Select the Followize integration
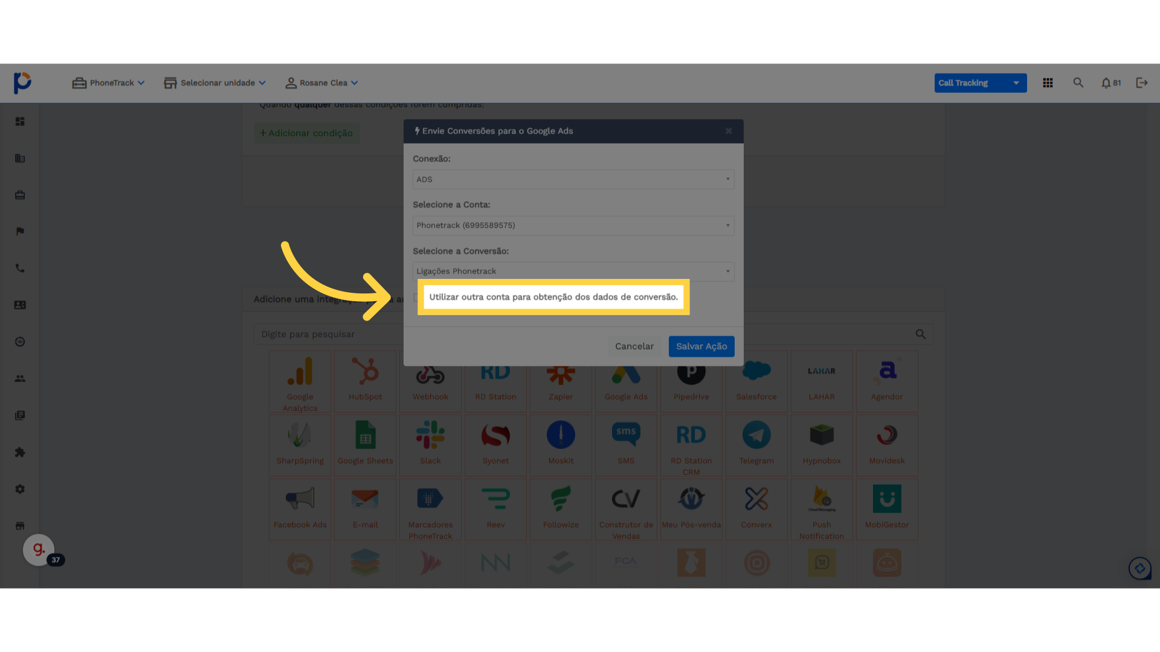This screenshot has width=1160, height=652. click(561, 510)
